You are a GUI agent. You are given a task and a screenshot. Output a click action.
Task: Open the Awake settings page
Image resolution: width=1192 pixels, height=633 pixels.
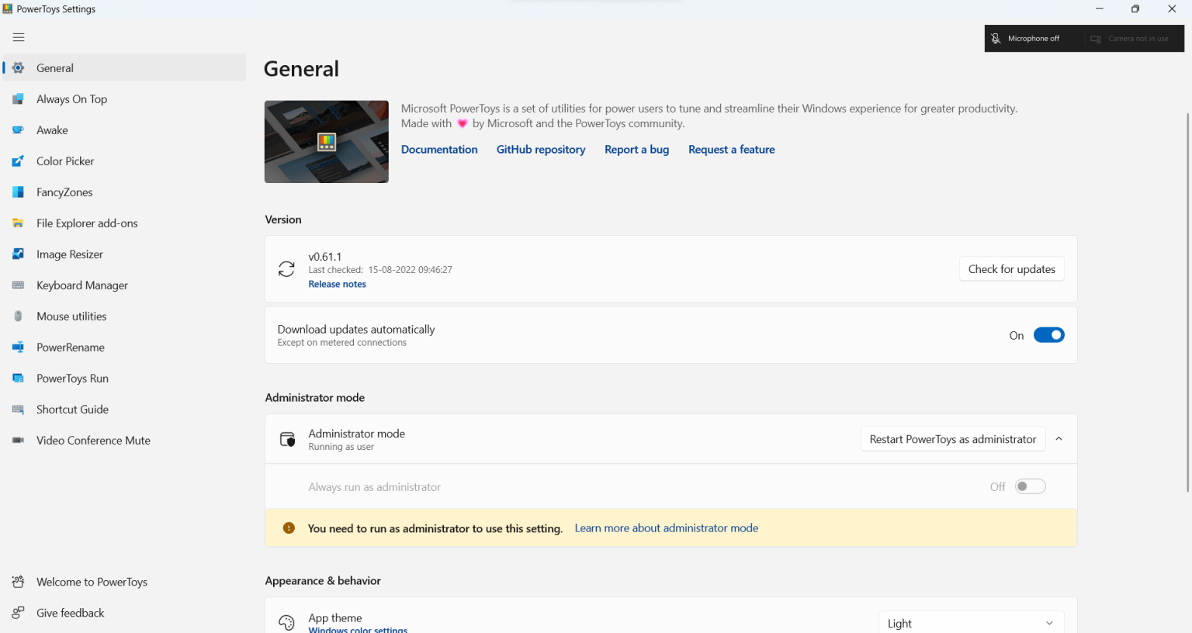point(124,130)
